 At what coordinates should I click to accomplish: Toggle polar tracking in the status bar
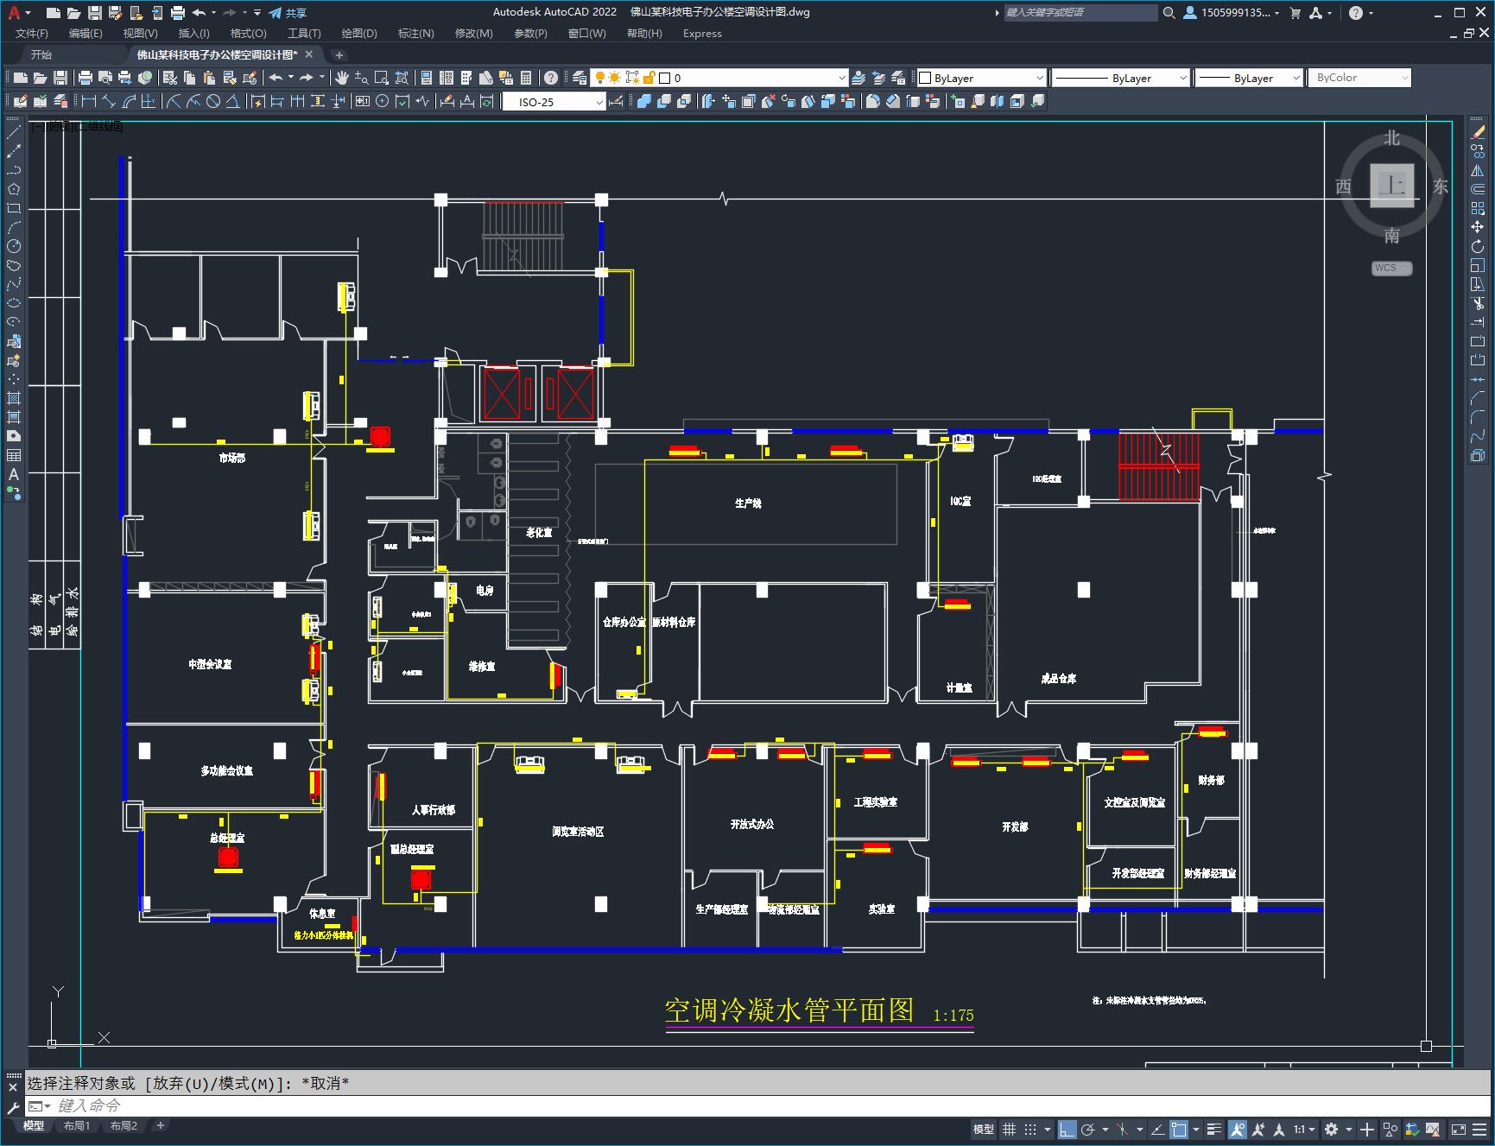(x=1088, y=1129)
